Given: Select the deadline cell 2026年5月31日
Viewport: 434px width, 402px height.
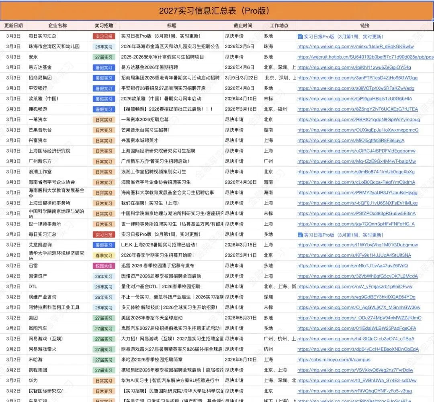Looking at the screenshot, I should pos(243,318).
